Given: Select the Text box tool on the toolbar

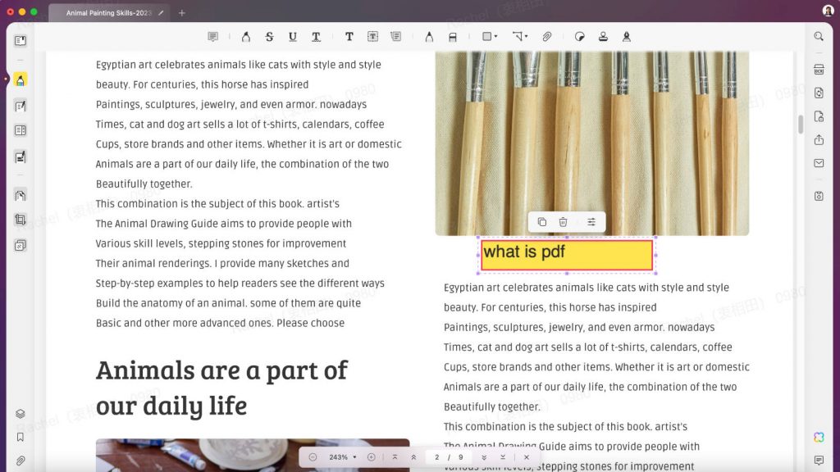Looking at the screenshot, I should pyautogui.click(x=373, y=36).
